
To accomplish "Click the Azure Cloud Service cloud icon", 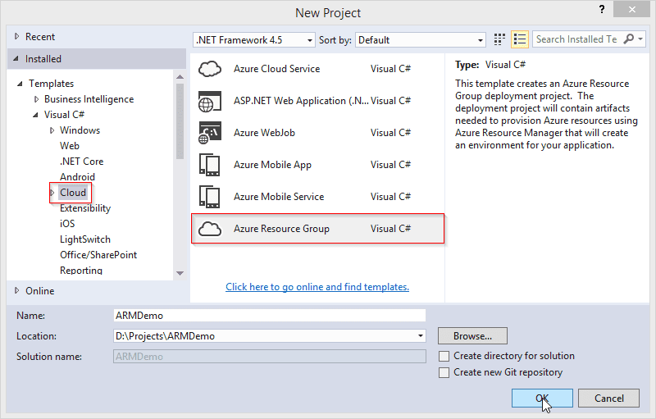I will [x=210, y=69].
